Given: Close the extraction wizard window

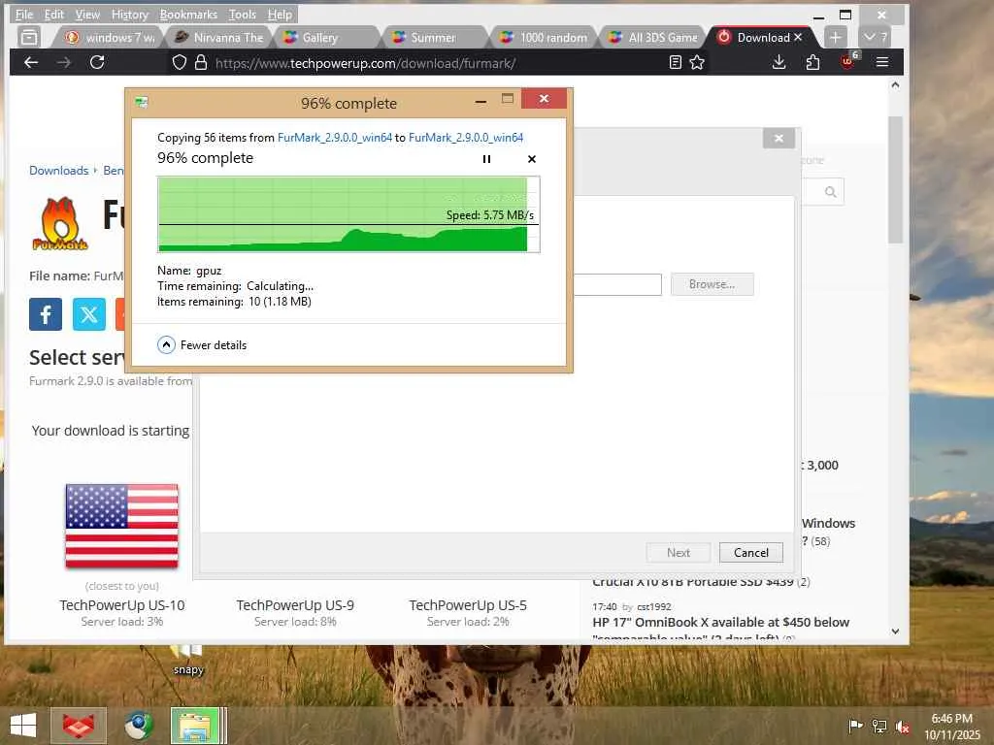Looking at the screenshot, I should (779, 138).
